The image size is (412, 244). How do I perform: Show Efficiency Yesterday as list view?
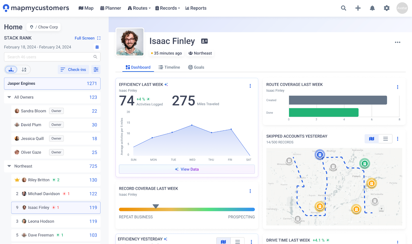tap(238, 241)
